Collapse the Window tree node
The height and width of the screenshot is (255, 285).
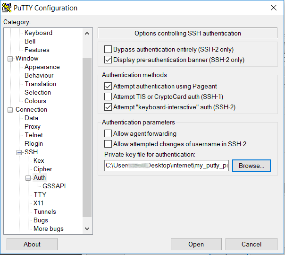(x=10, y=59)
